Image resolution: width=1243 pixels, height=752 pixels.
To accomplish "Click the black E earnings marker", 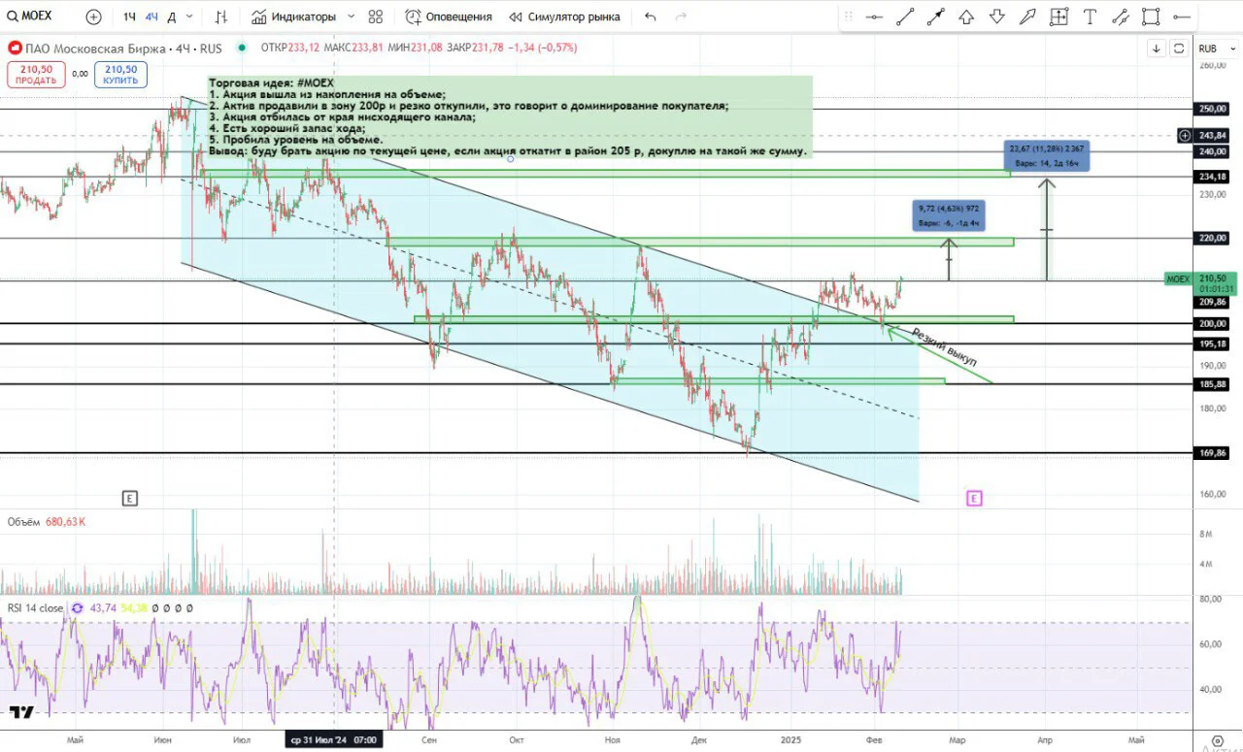I will point(130,499).
